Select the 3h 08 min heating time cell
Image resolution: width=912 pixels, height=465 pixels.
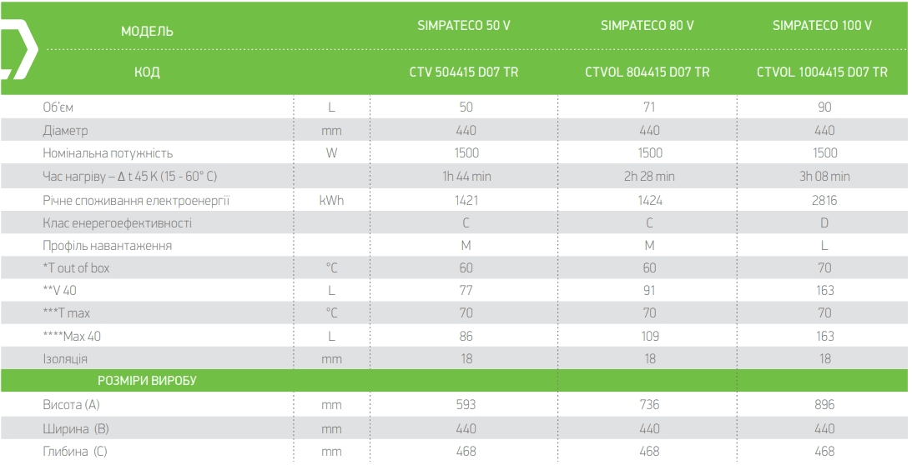824,176
